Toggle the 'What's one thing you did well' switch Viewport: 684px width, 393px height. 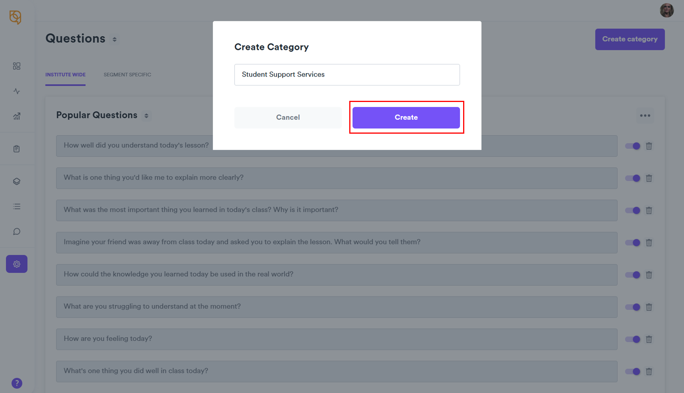click(632, 371)
